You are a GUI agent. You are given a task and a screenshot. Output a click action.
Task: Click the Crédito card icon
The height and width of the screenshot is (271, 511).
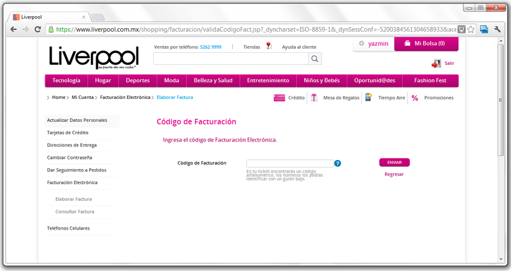coord(280,98)
